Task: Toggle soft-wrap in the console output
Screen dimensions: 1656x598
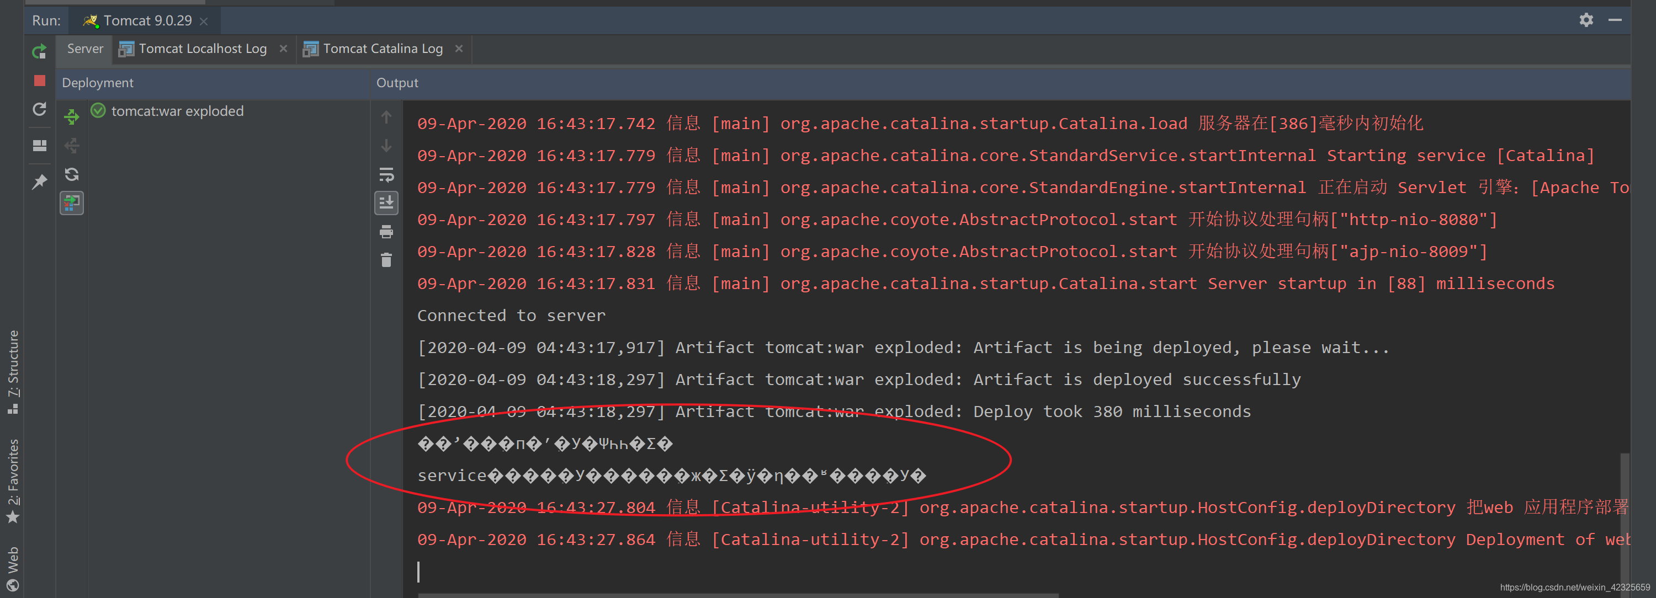Action: coord(386,174)
